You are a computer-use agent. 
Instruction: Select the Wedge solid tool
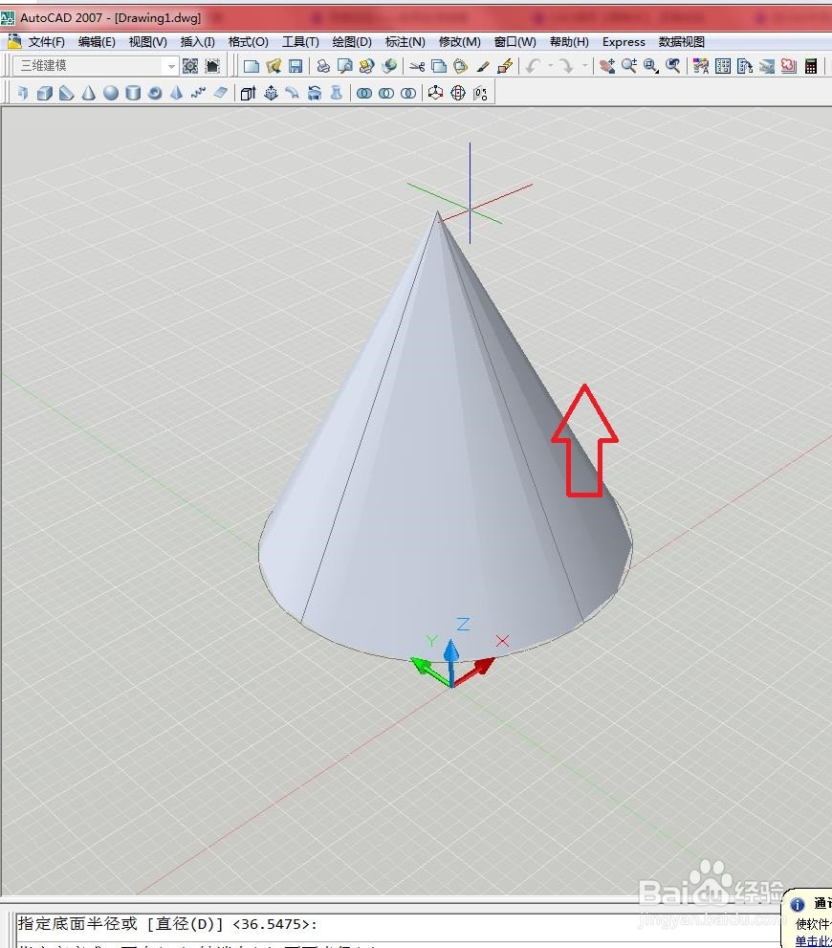[x=66, y=93]
